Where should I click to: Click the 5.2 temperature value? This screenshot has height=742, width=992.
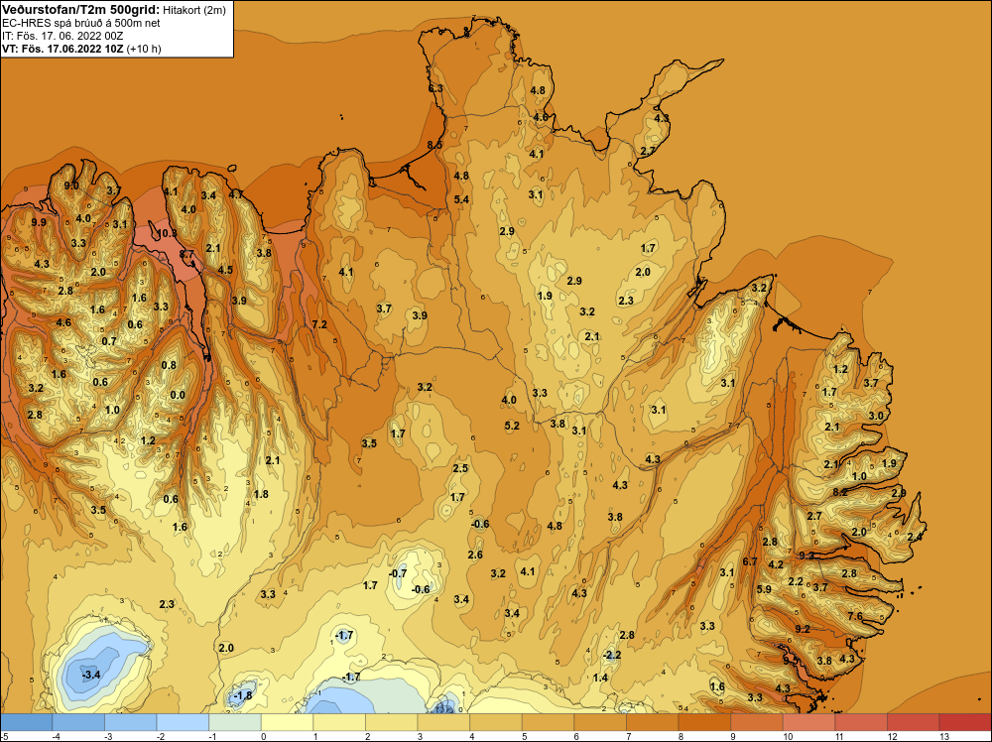[x=512, y=426]
